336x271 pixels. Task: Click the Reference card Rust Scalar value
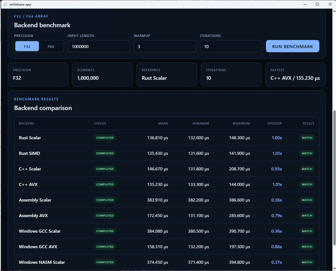pos(154,78)
